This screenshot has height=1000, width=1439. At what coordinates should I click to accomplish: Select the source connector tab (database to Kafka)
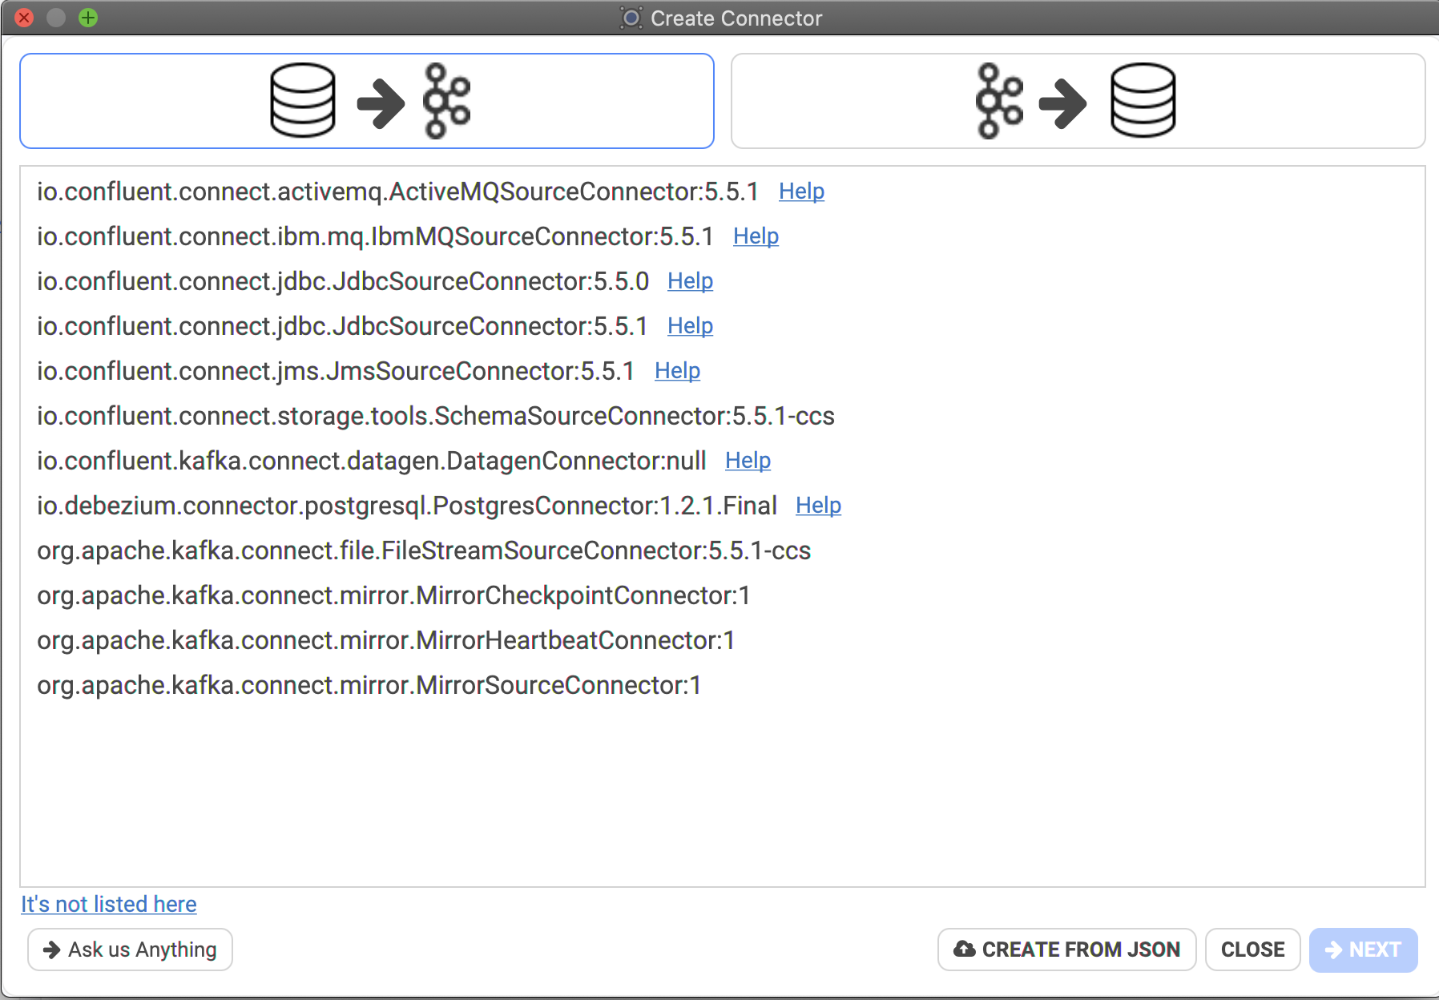367,101
